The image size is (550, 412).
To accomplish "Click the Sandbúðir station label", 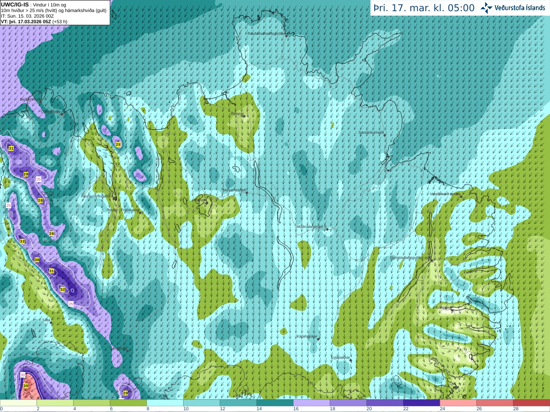I will [x=119, y=348].
